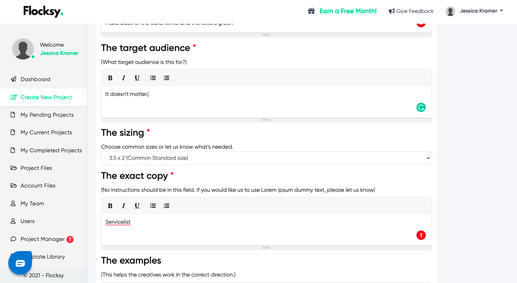Click Give Feedback link
The height and width of the screenshot is (283, 517).
(x=411, y=11)
